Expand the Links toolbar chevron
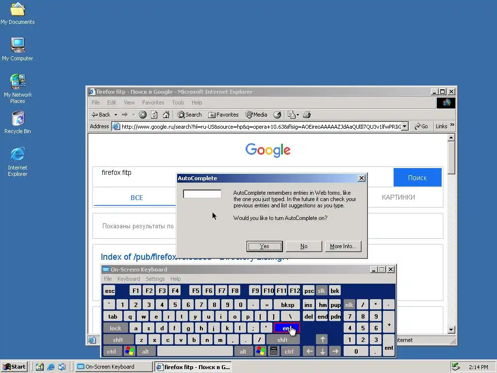 coord(452,125)
